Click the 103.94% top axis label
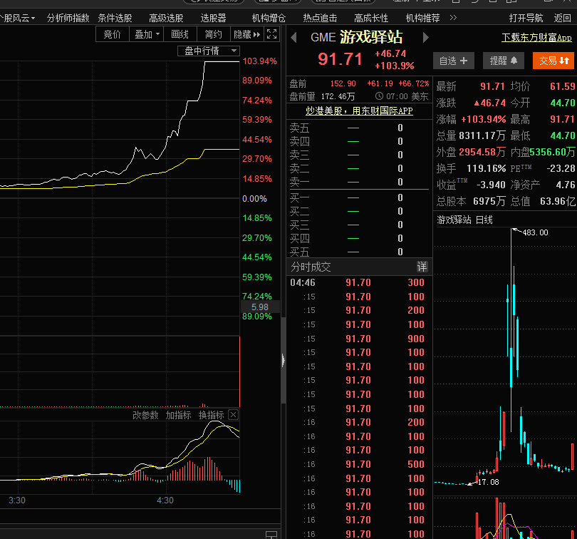Screen dimensions: 577x539 coord(259,61)
